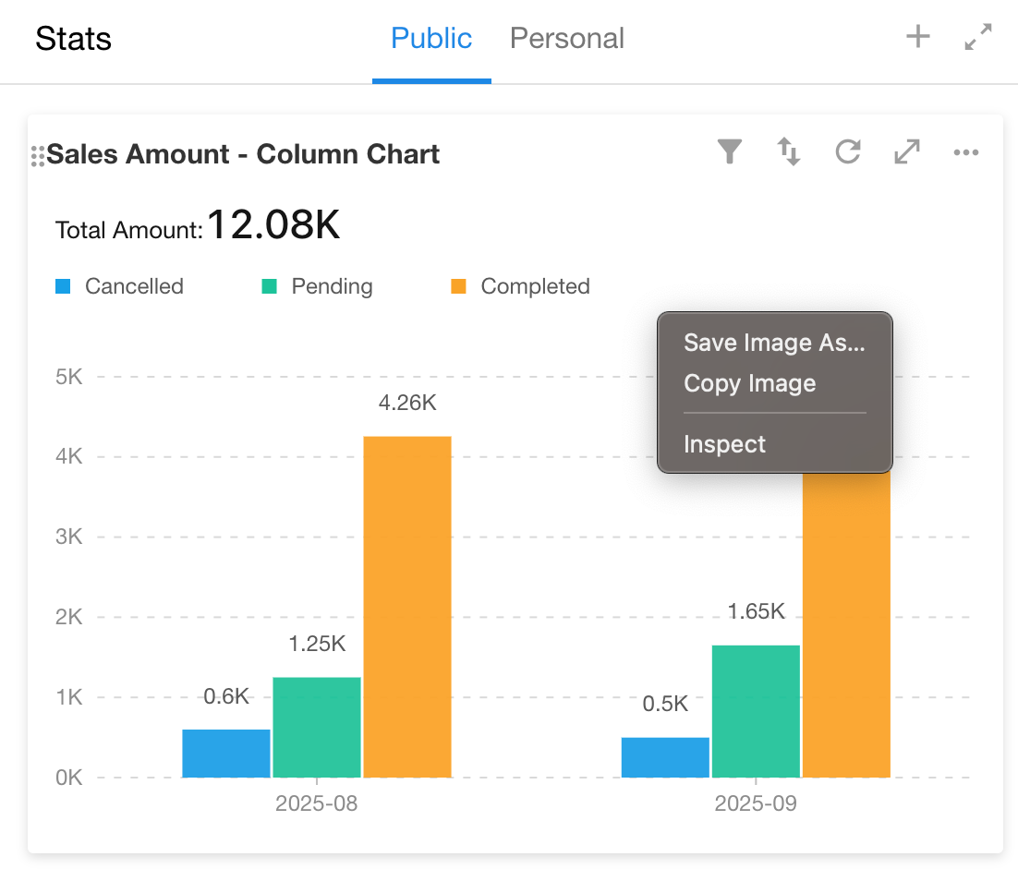Refresh the Sales Amount chart
This screenshot has width=1018, height=881.
coord(847,152)
